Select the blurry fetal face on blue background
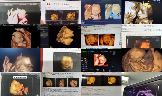The image size is (162, 96). tap(20, 60)
